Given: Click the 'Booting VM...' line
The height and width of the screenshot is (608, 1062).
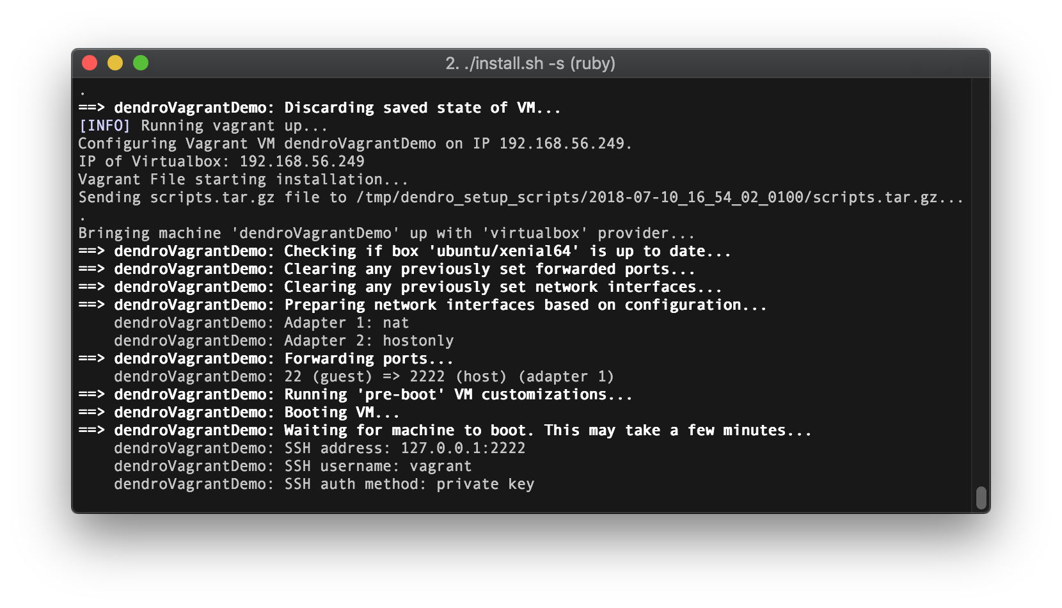Looking at the screenshot, I should [x=239, y=413].
